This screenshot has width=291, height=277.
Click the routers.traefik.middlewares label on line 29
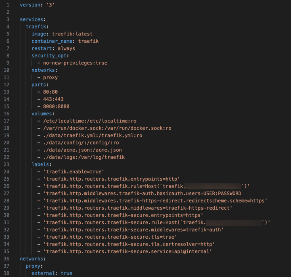138,208
